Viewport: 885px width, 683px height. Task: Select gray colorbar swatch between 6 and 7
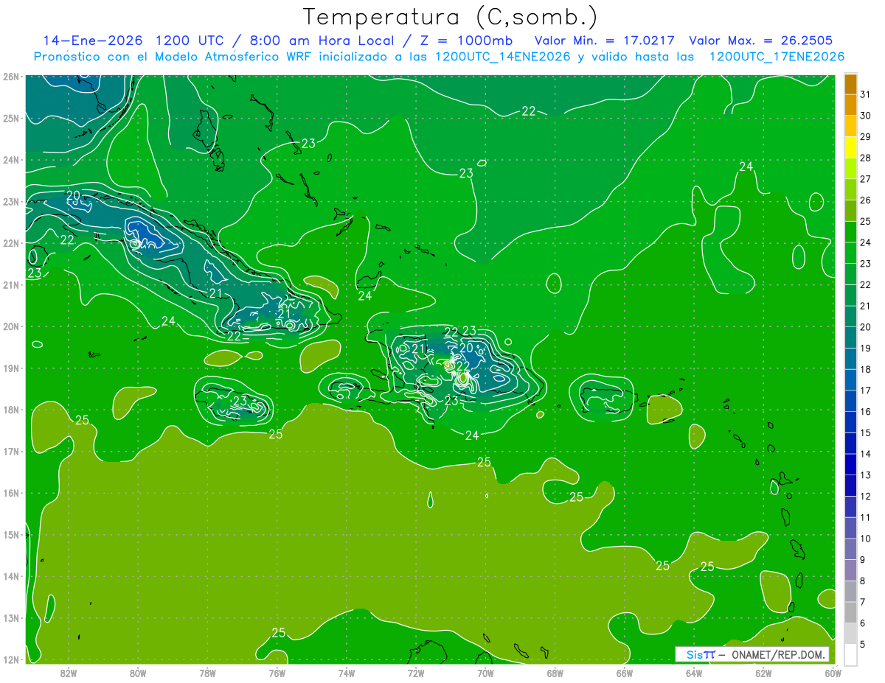click(x=850, y=612)
